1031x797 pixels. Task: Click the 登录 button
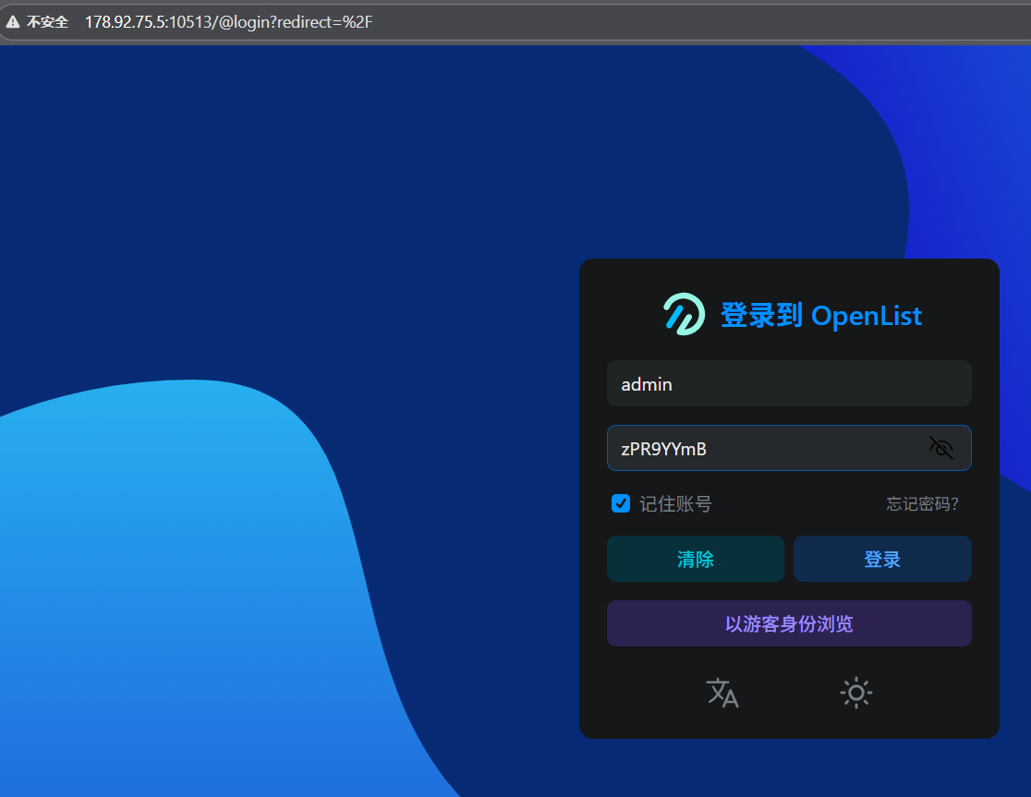pos(882,559)
